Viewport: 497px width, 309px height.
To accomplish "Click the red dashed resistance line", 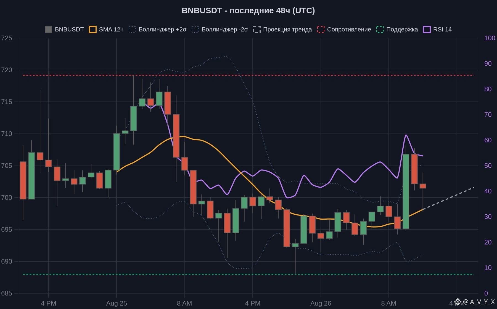I will [248, 75].
